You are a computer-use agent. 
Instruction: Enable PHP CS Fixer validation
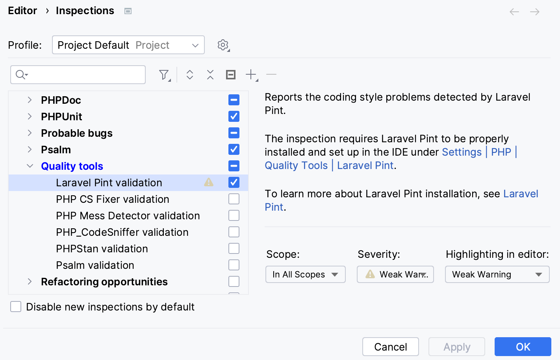234,199
